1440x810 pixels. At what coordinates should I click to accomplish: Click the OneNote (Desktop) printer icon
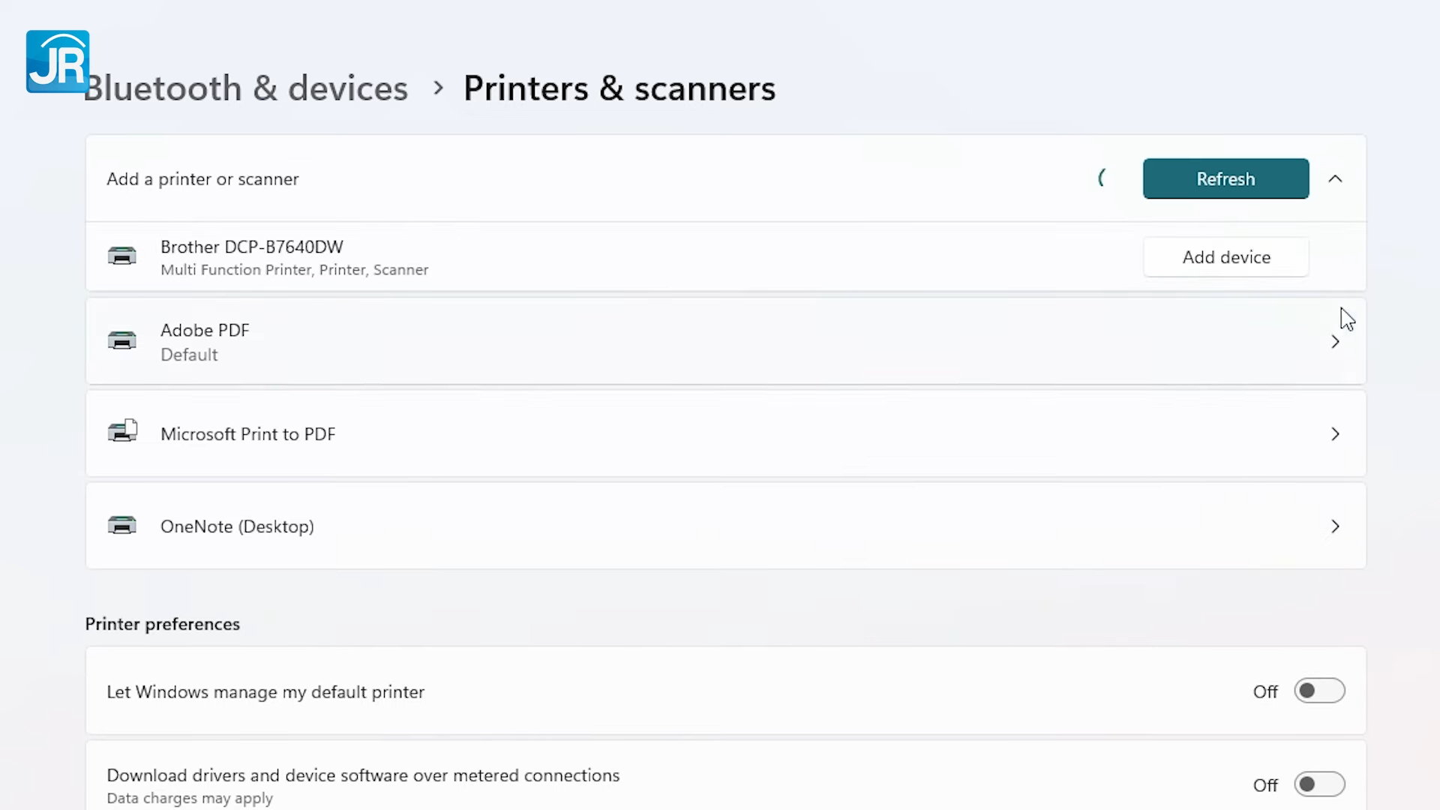click(122, 525)
